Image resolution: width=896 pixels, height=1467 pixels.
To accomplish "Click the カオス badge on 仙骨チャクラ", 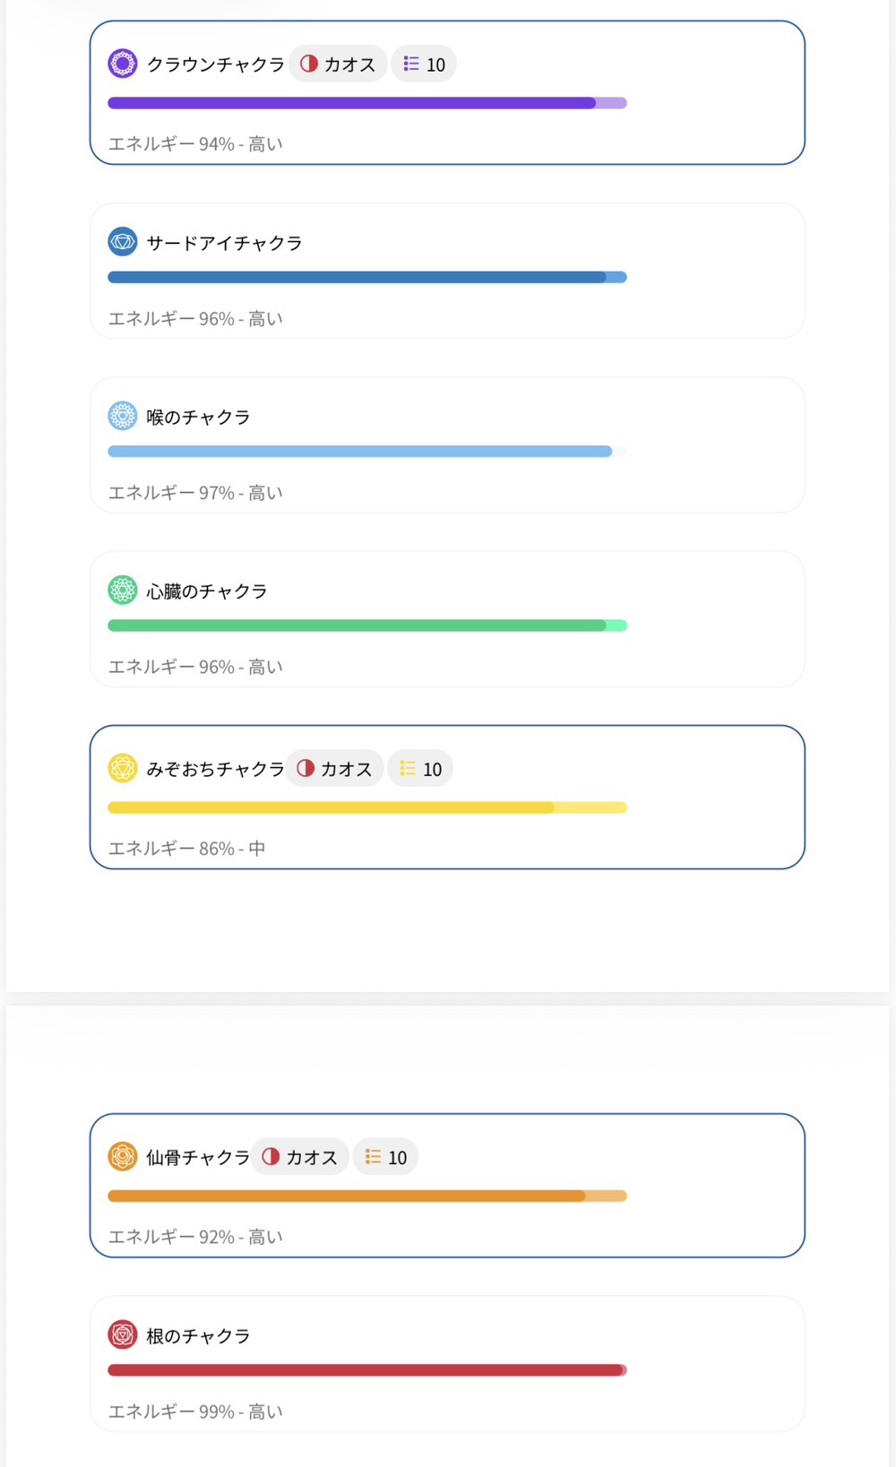I will (300, 1157).
